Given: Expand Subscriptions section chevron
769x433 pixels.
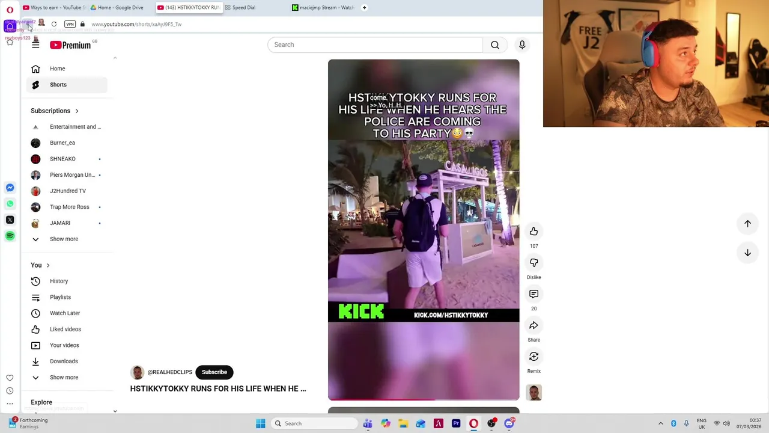Looking at the screenshot, I should 77,111.
